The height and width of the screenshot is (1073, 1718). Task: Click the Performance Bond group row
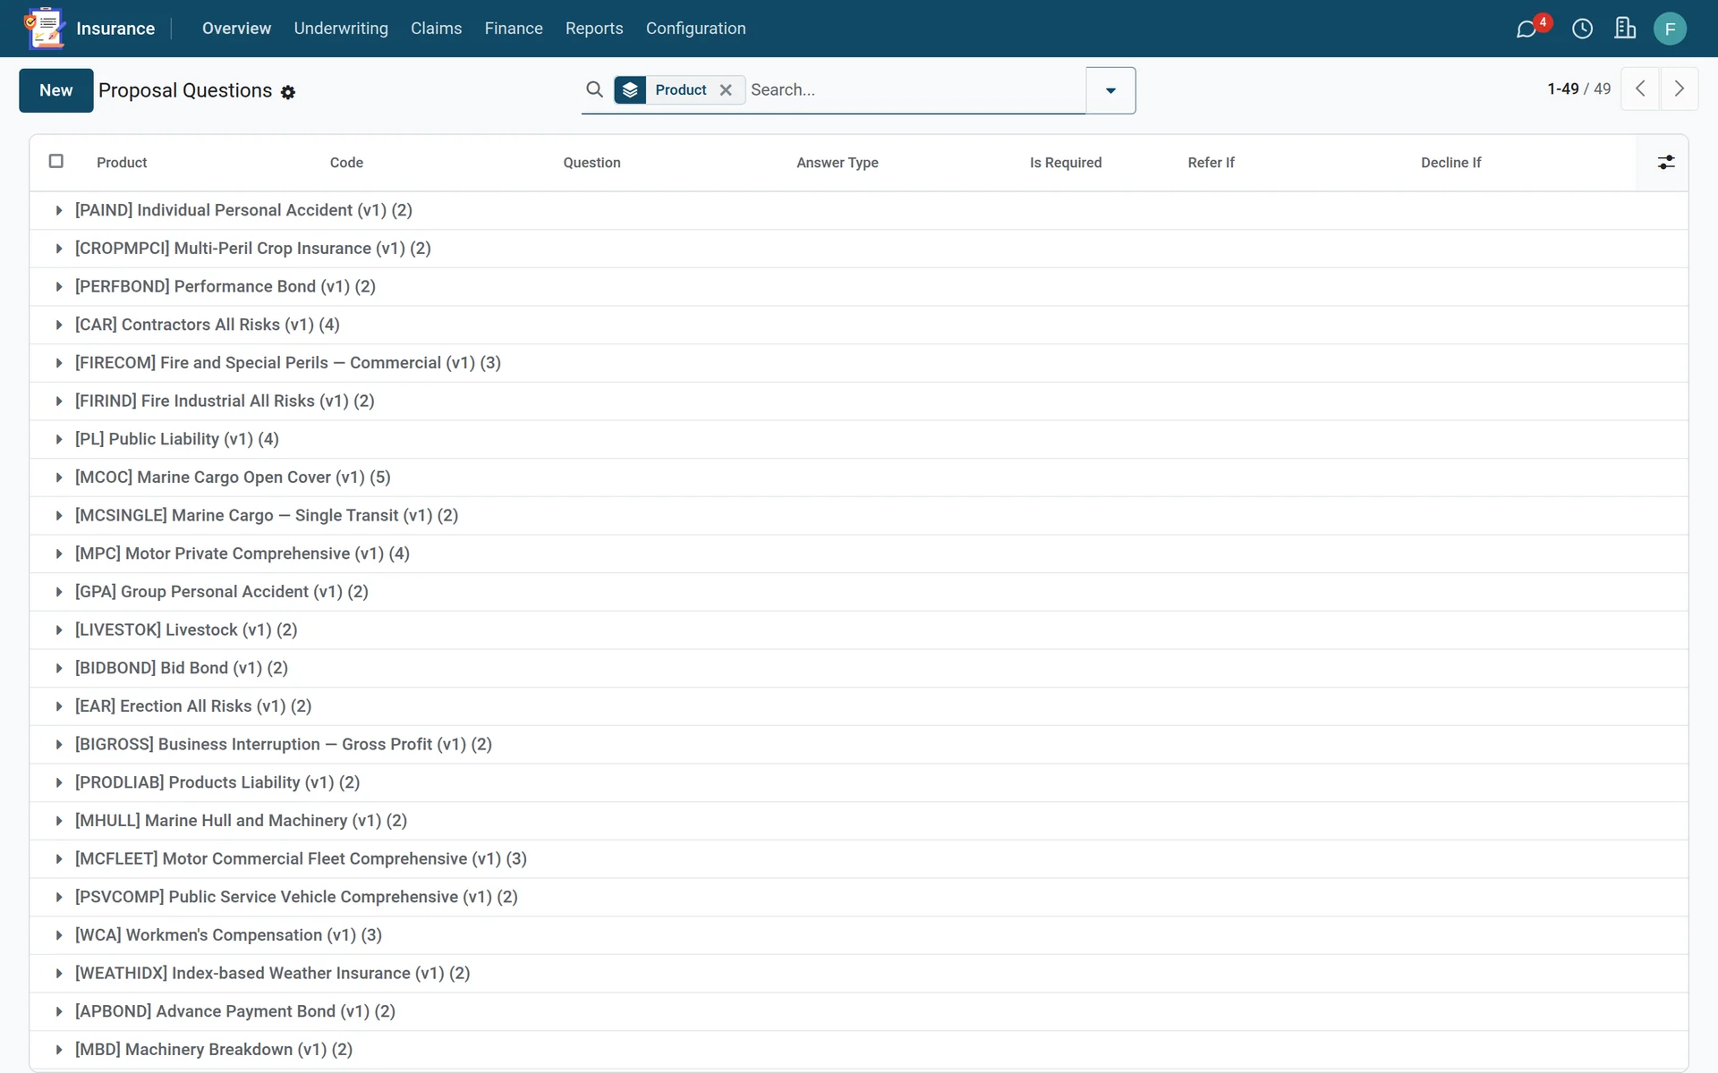pos(858,287)
